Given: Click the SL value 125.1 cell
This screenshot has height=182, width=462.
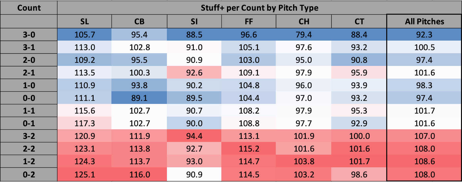Looking at the screenshot, I should (84, 175).
